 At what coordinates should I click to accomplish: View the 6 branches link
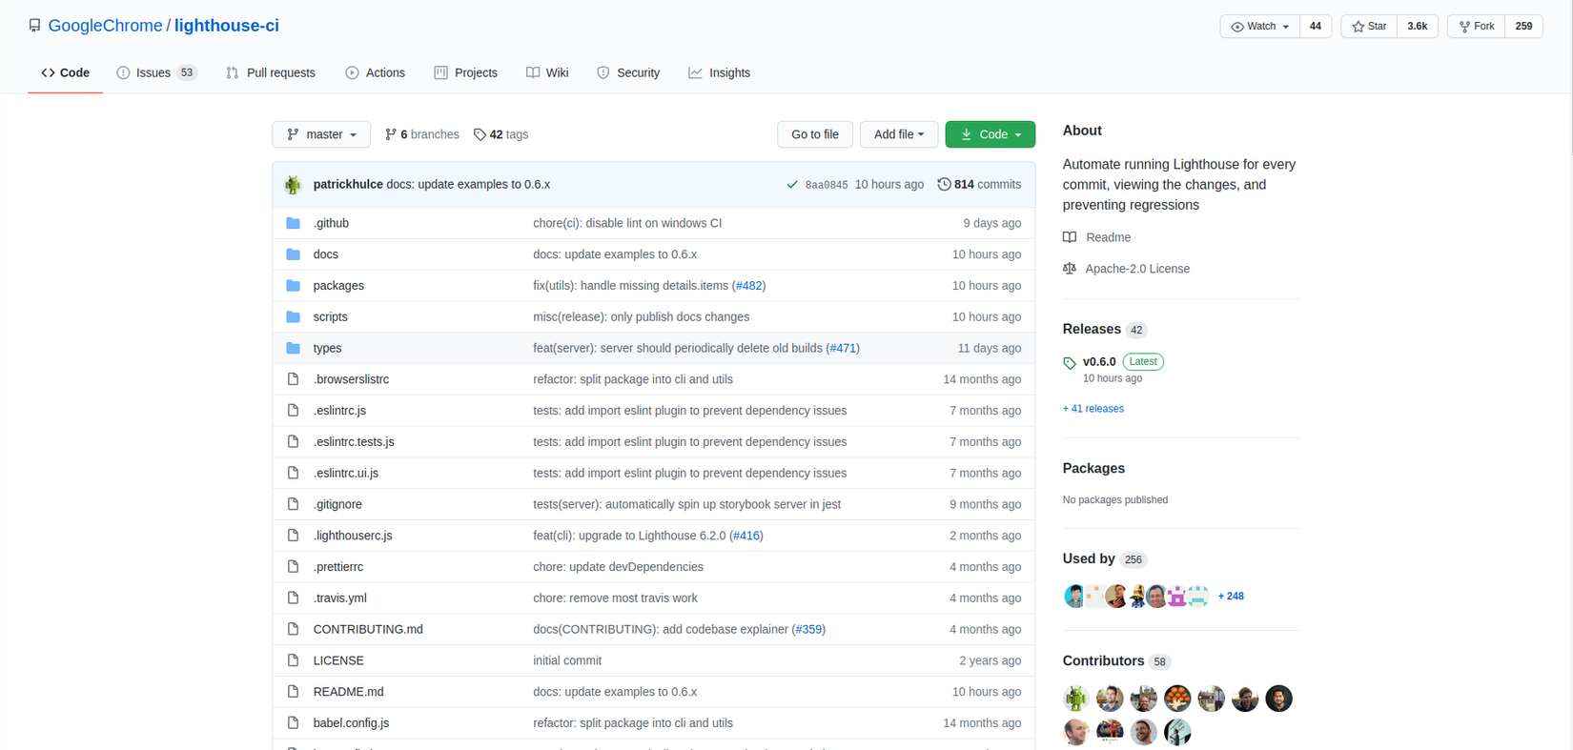[421, 134]
